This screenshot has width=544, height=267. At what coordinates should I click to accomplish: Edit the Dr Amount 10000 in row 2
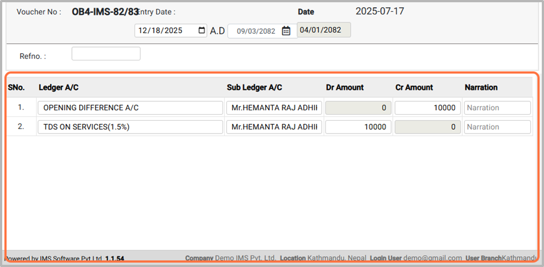(x=358, y=127)
